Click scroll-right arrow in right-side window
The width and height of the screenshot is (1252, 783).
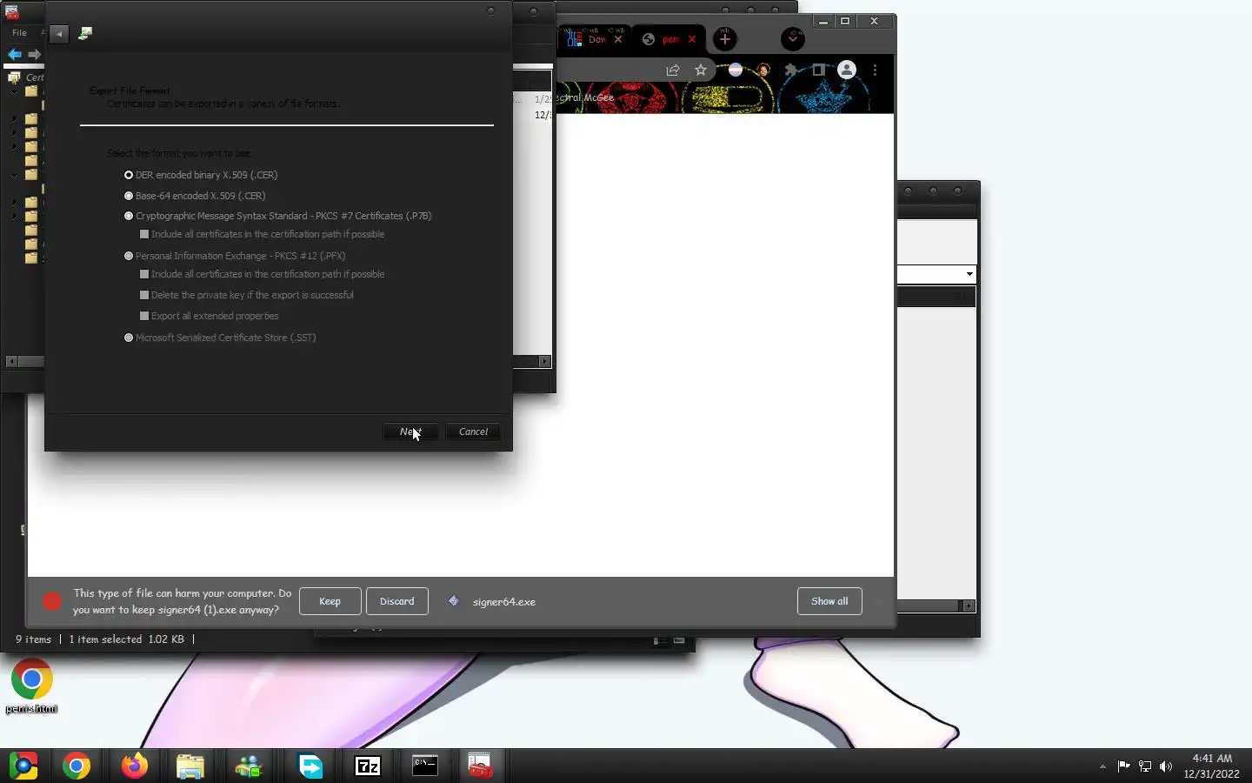pos(969,606)
